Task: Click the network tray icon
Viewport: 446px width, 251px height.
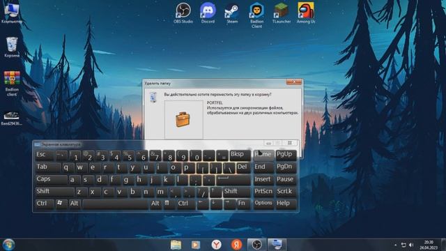Action: coord(403,245)
